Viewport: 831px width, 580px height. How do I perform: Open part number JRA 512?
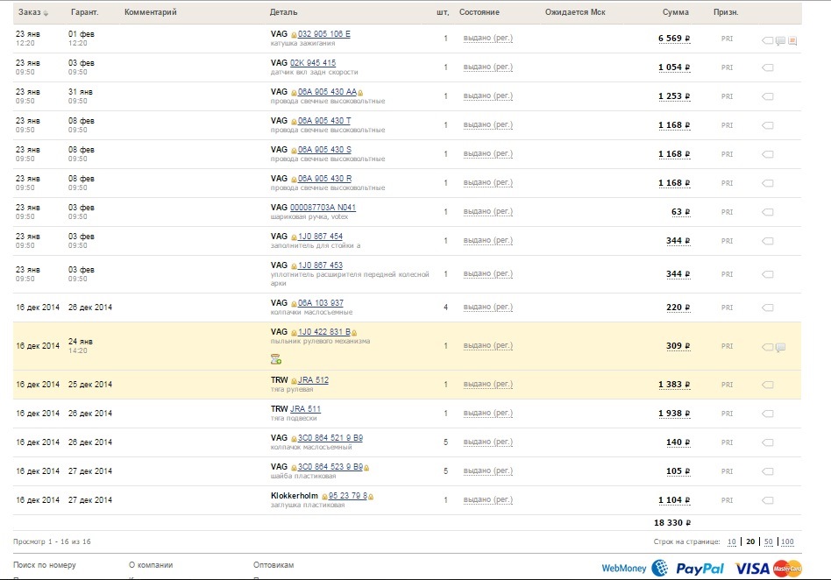(313, 379)
